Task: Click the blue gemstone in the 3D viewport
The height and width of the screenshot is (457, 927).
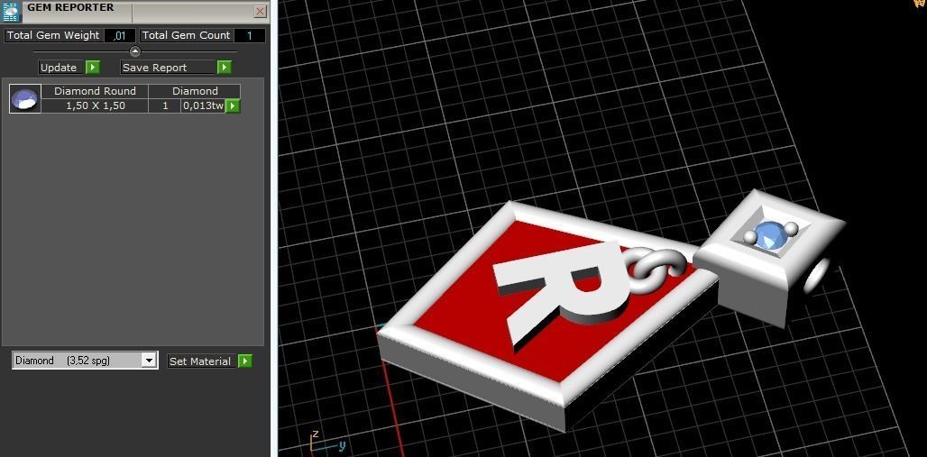Action: (769, 235)
